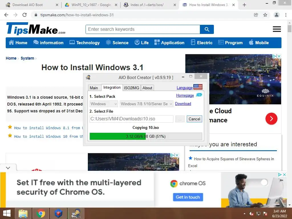Click the browser forward arrow
The width and height of the screenshot is (292, 219).
click(15, 15)
